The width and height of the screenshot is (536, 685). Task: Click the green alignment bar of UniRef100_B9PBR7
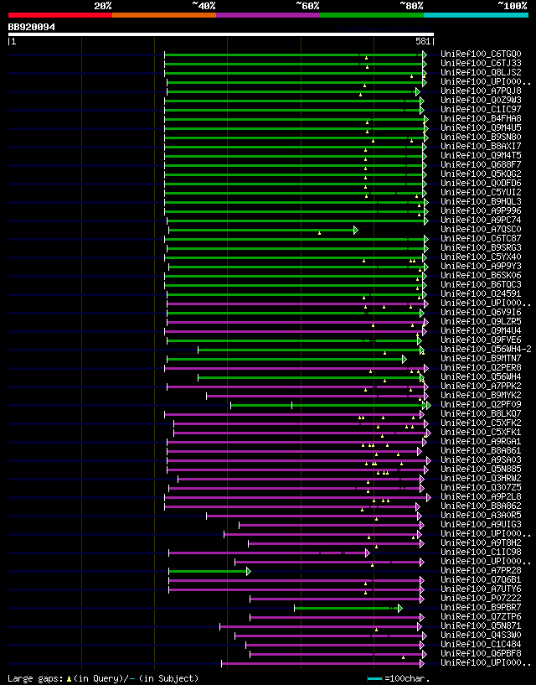tap(348, 608)
